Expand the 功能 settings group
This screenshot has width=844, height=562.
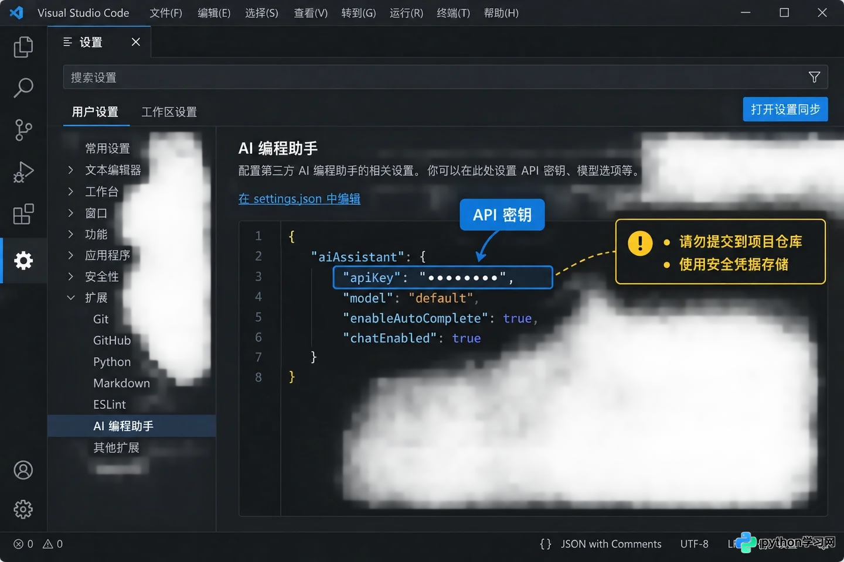click(71, 234)
